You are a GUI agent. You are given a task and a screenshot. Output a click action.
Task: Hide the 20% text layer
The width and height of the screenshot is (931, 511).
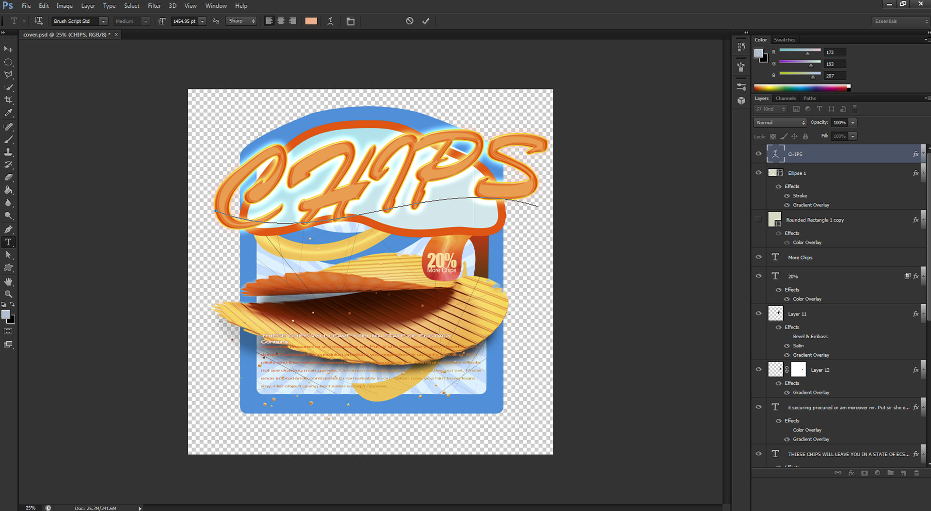click(x=758, y=276)
